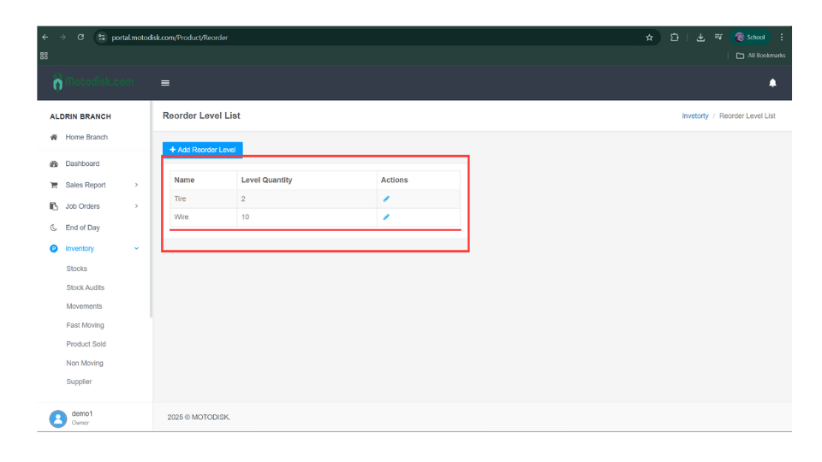Go to Fast Moving in sidebar
Viewport: 822px width, 462px height.
coord(85,325)
